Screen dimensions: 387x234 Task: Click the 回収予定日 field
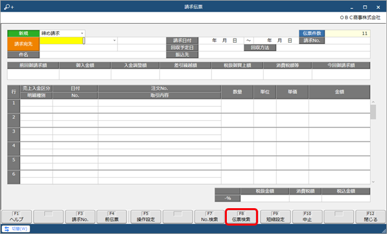pos(221,48)
